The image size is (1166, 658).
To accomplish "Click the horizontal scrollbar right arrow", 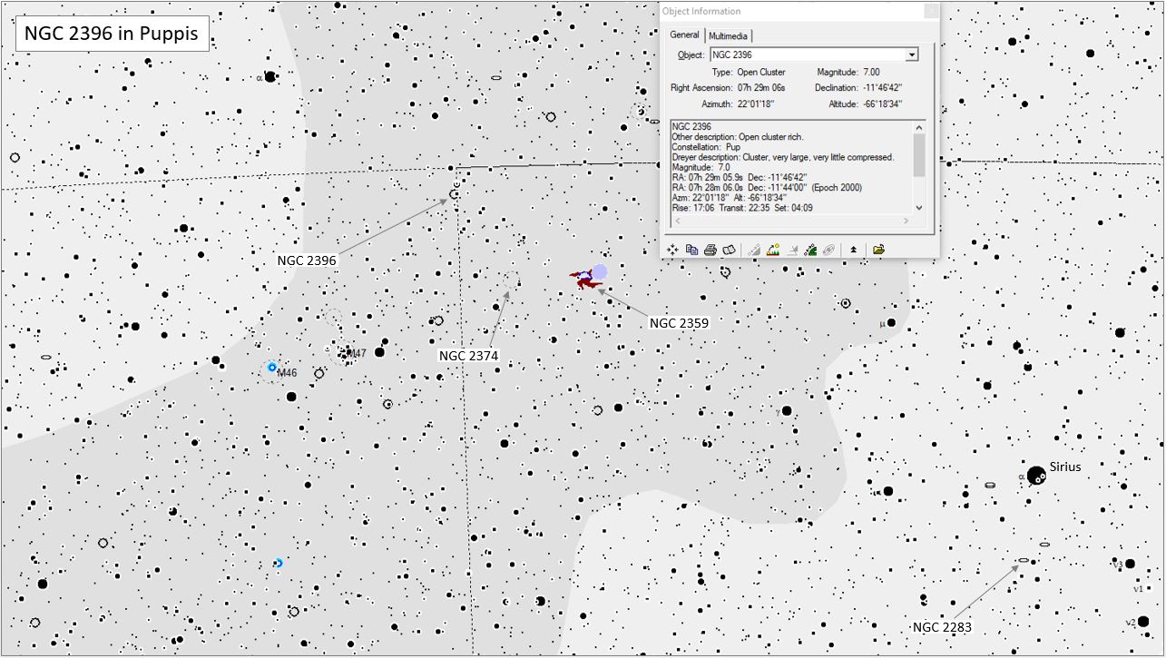I will tap(906, 221).
